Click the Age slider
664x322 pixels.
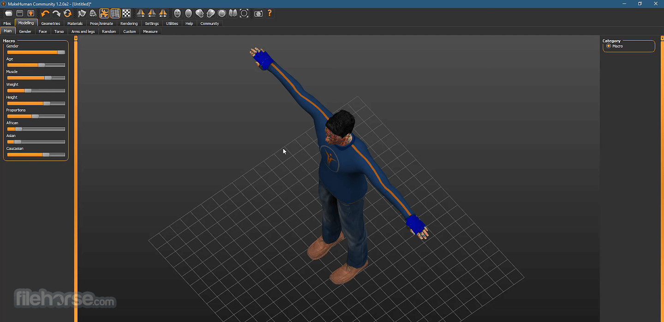[36, 65]
